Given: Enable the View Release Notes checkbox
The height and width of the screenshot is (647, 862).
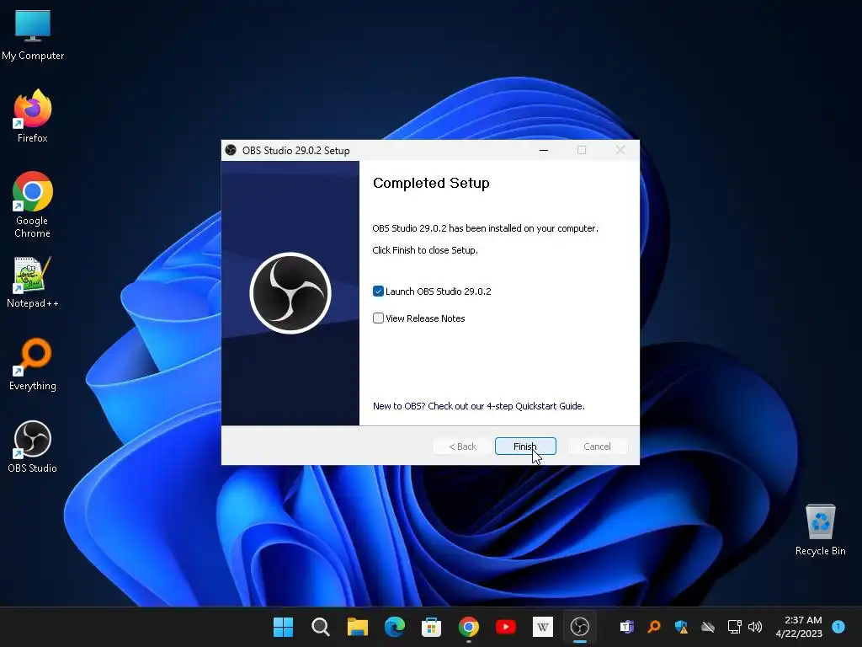Looking at the screenshot, I should 378,318.
